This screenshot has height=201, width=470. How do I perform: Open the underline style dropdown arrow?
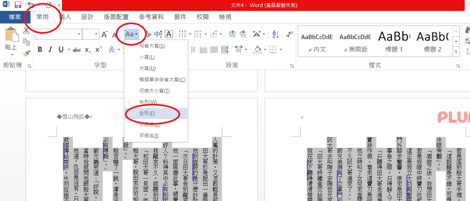(69, 49)
